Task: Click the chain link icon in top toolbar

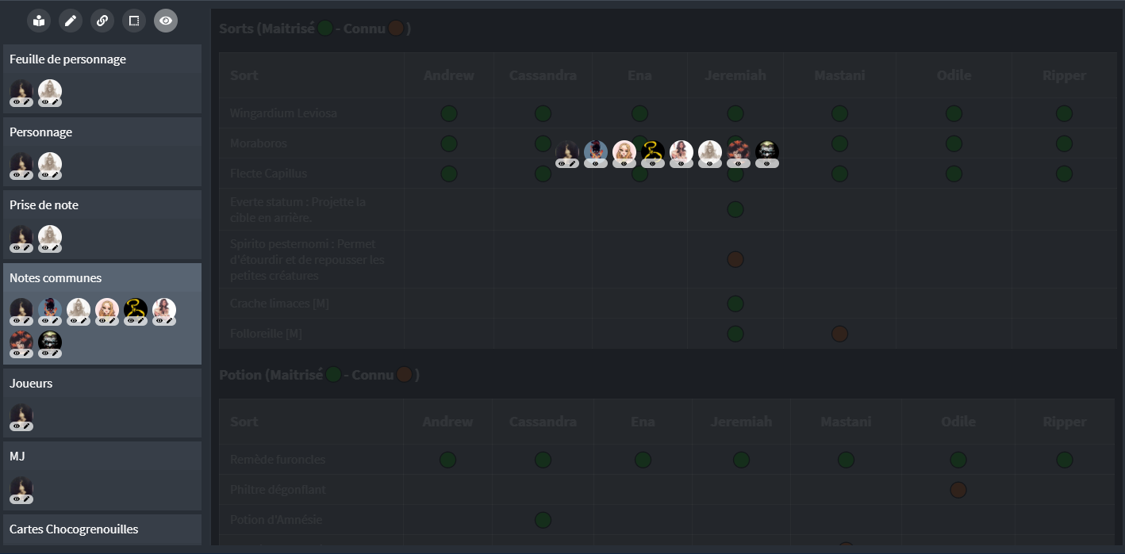Action: click(102, 21)
